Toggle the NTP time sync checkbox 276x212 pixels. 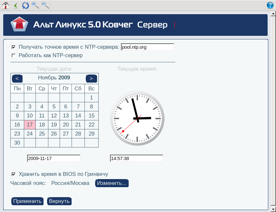(x=14, y=47)
